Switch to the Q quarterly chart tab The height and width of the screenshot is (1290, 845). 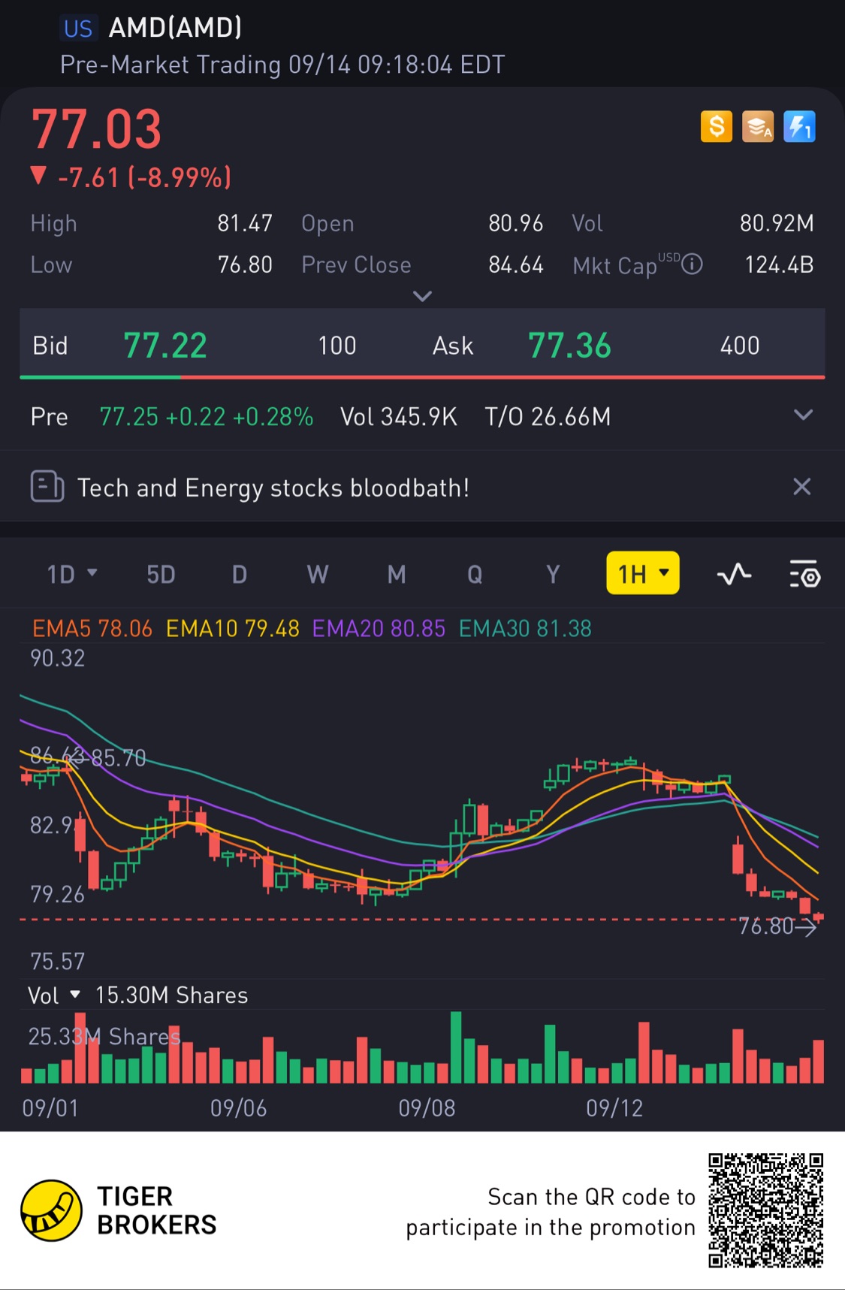pos(475,575)
